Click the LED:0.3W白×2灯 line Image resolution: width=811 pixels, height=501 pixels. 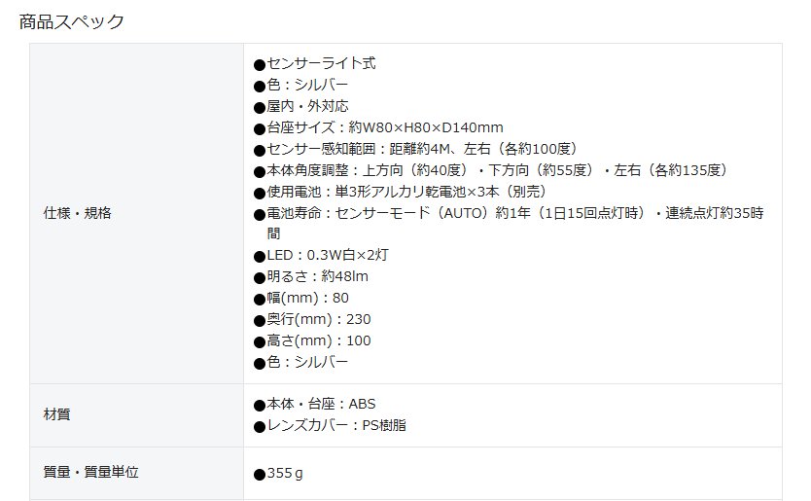click(x=321, y=255)
